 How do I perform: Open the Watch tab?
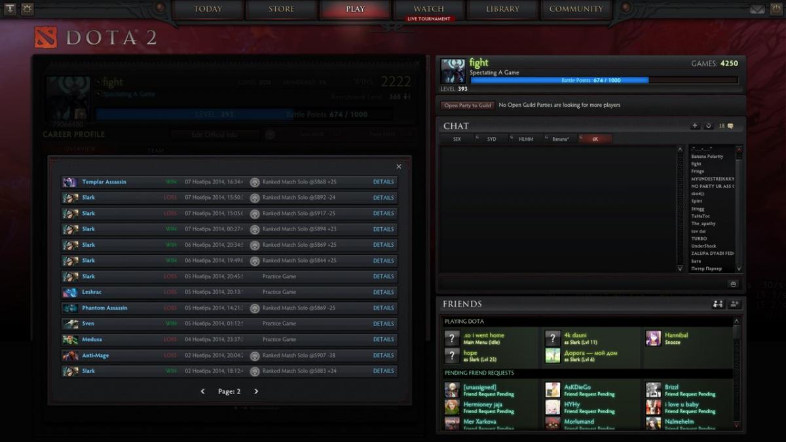point(429,9)
